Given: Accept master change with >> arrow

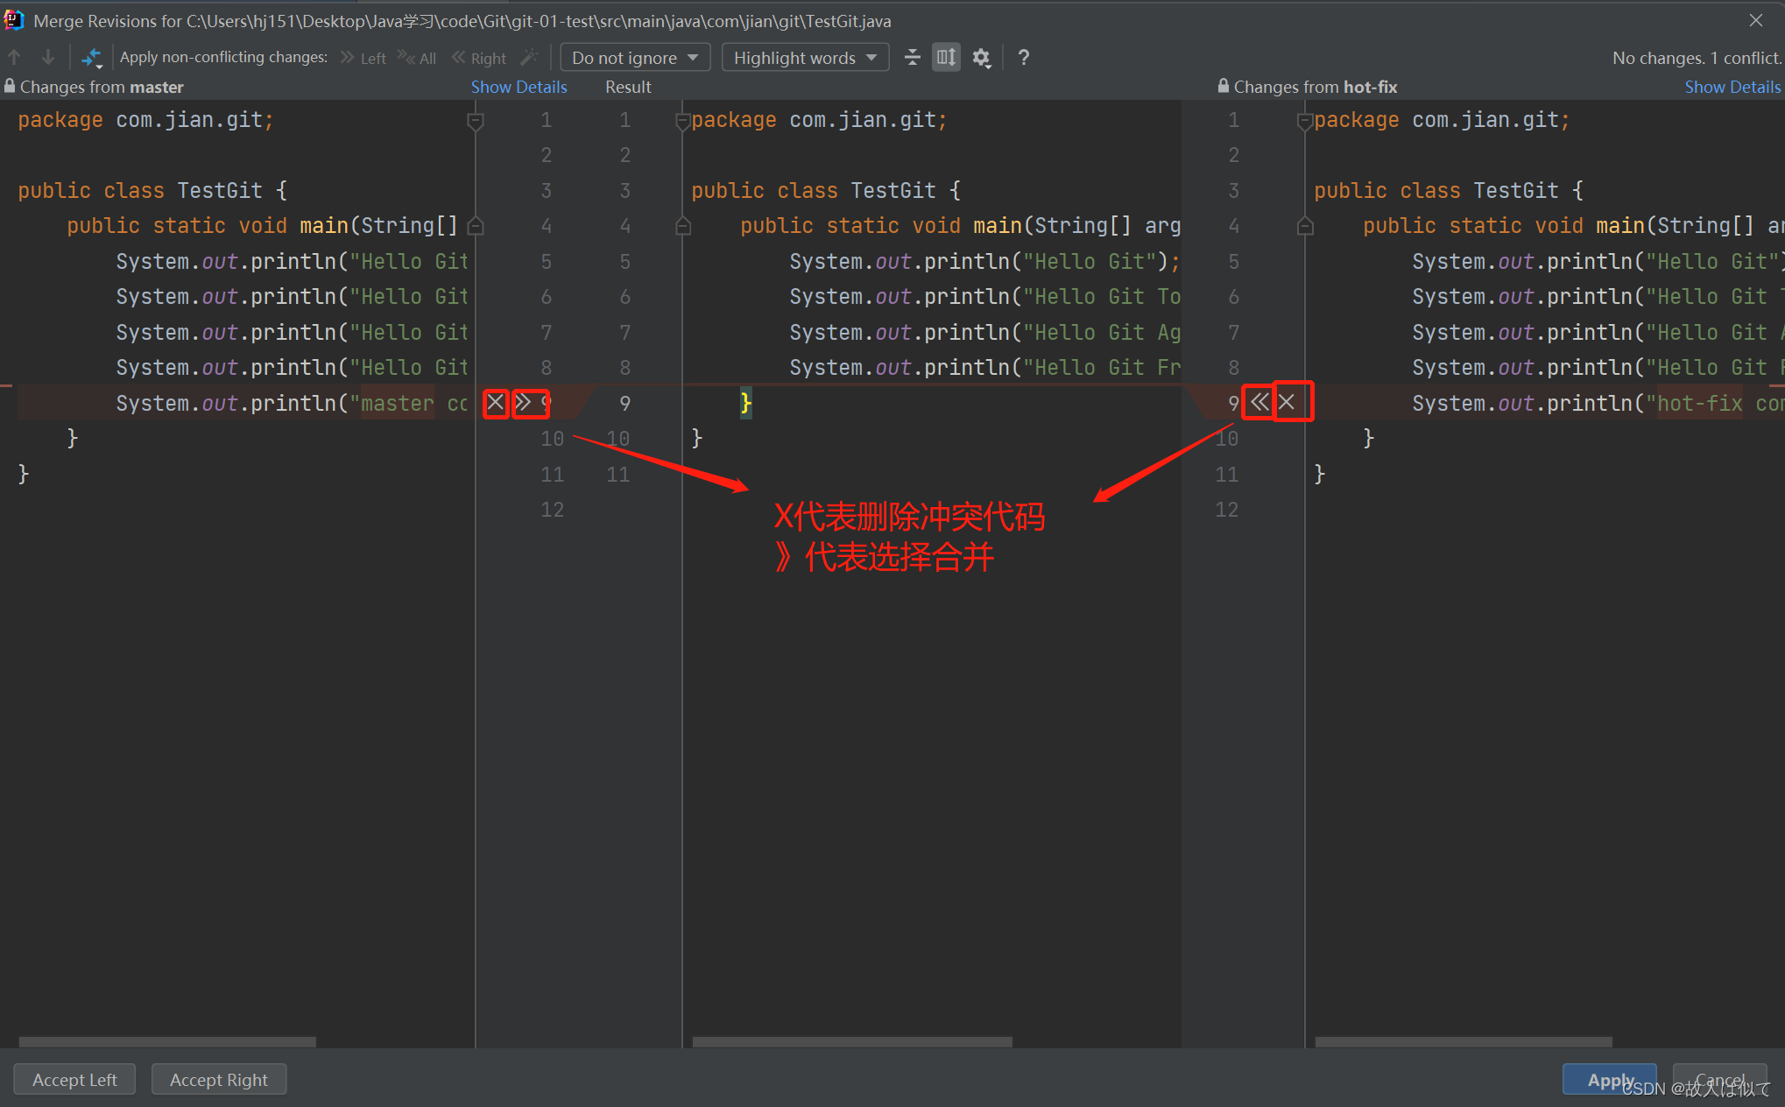Looking at the screenshot, I should [523, 403].
